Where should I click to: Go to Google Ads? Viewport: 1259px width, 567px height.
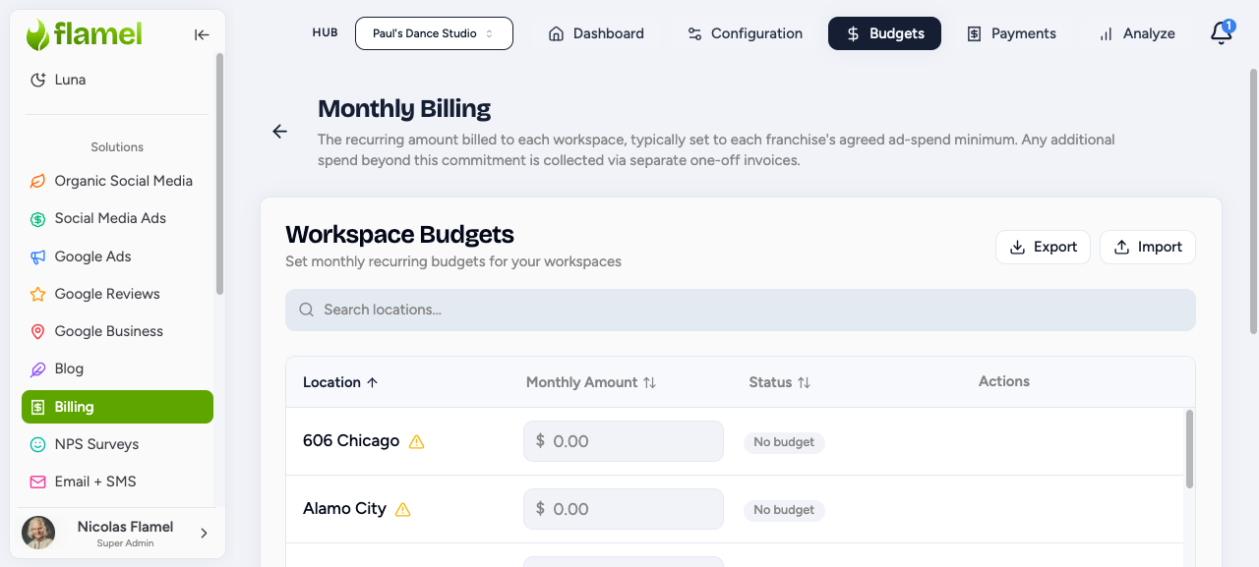(117, 256)
